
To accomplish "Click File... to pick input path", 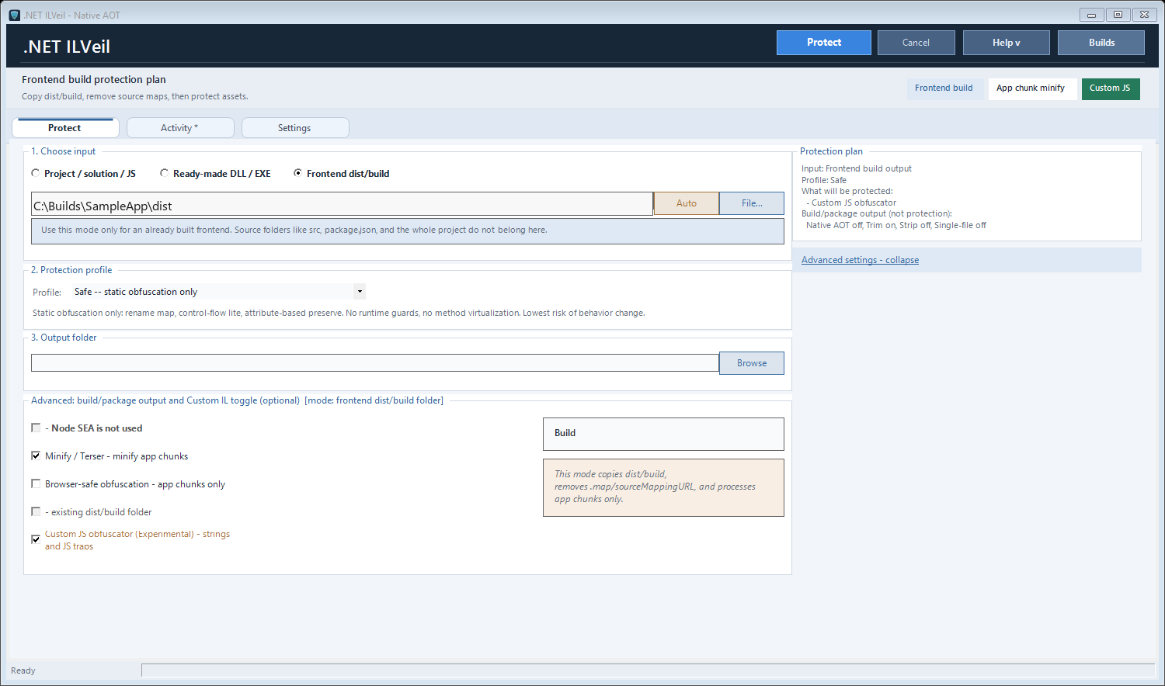I will click(752, 203).
